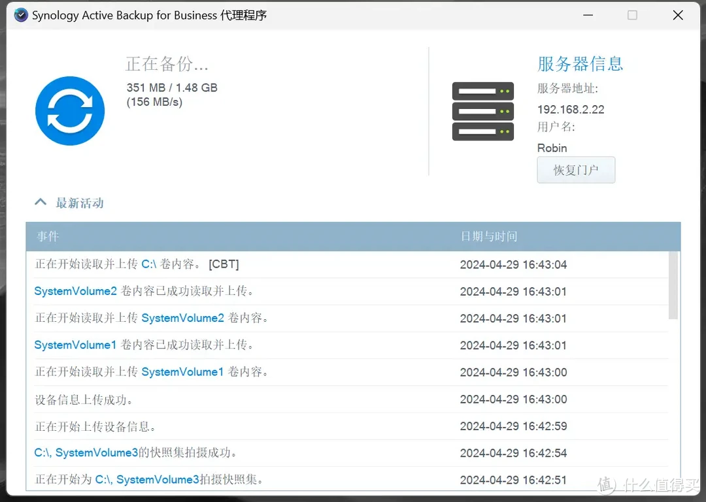Click the timestamp 2024-04-29 16:42:54
Viewport: 706px width, 502px height.
pyautogui.click(x=513, y=453)
